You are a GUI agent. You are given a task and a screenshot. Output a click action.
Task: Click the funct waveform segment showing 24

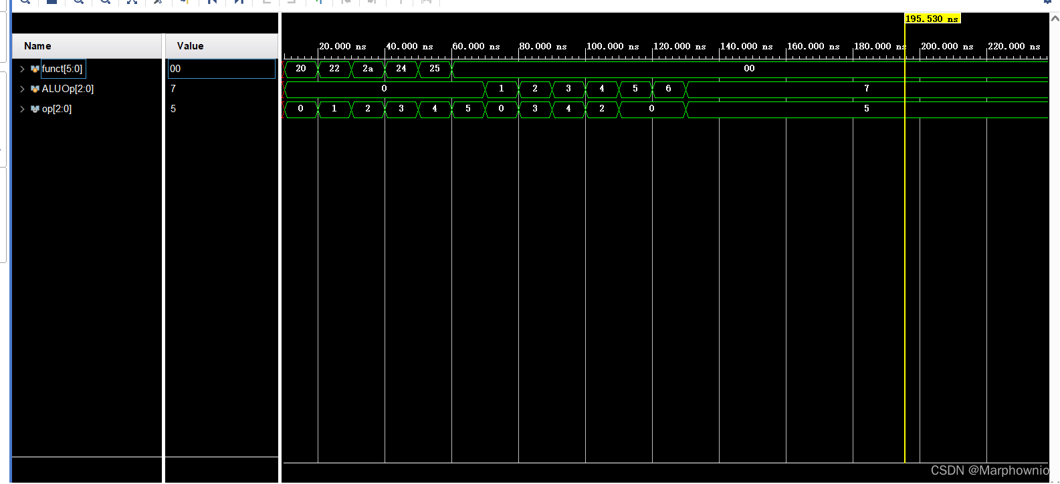pyautogui.click(x=401, y=69)
